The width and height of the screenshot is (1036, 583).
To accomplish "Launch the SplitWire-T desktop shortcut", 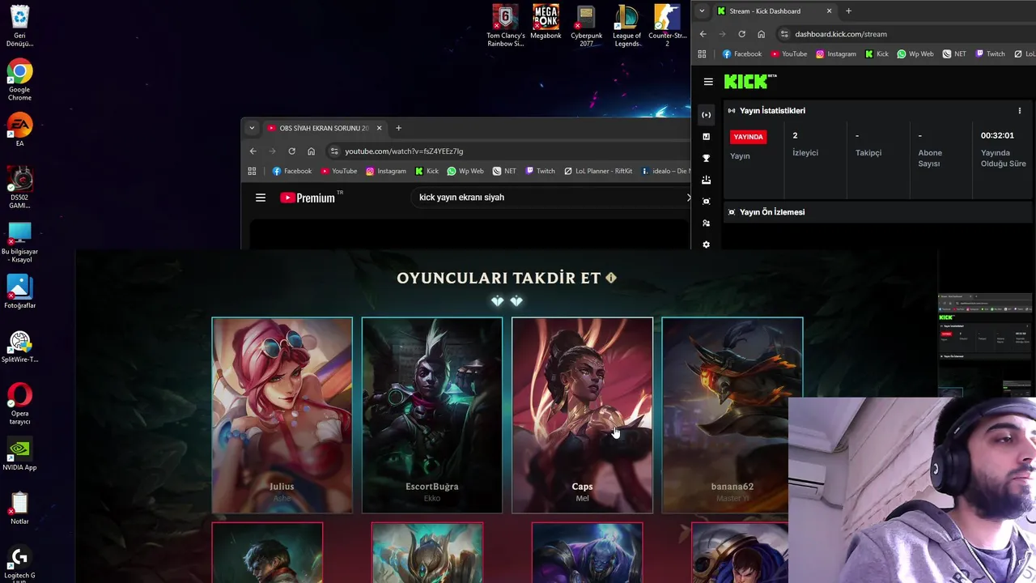I will click(19, 347).
